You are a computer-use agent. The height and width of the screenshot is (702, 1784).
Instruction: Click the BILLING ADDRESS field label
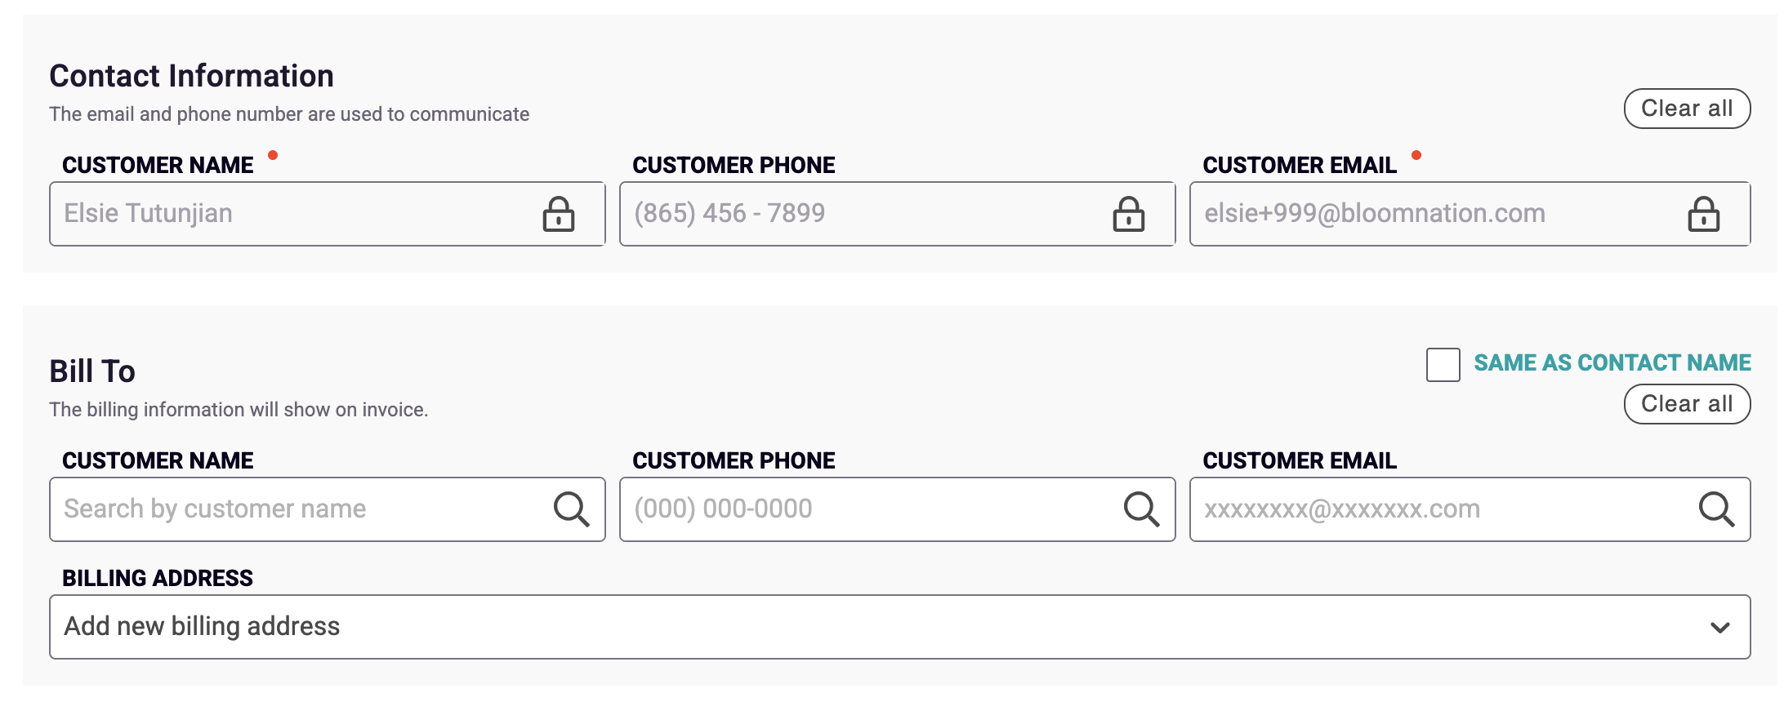[158, 578]
